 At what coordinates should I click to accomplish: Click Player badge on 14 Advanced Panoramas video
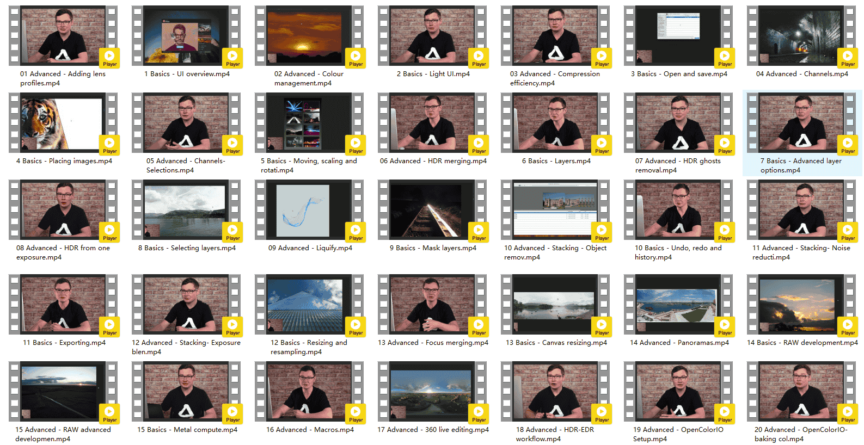point(725,326)
